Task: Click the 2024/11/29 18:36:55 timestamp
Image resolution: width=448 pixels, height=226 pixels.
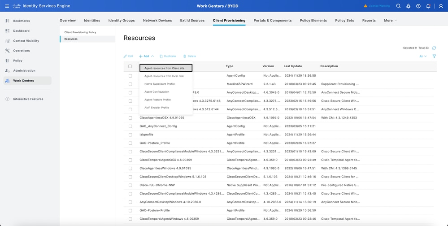Action: pyautogui.click(x=300, y=76)
